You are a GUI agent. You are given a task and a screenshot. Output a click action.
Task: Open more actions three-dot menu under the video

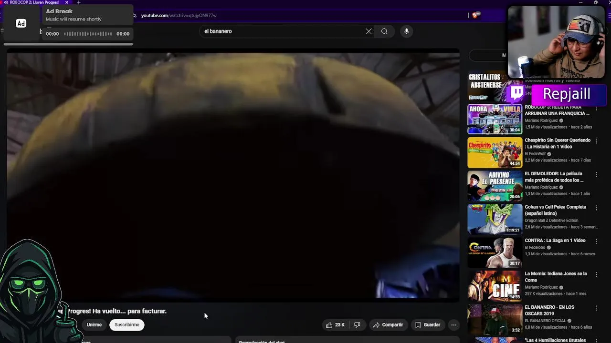coord(454,325)
